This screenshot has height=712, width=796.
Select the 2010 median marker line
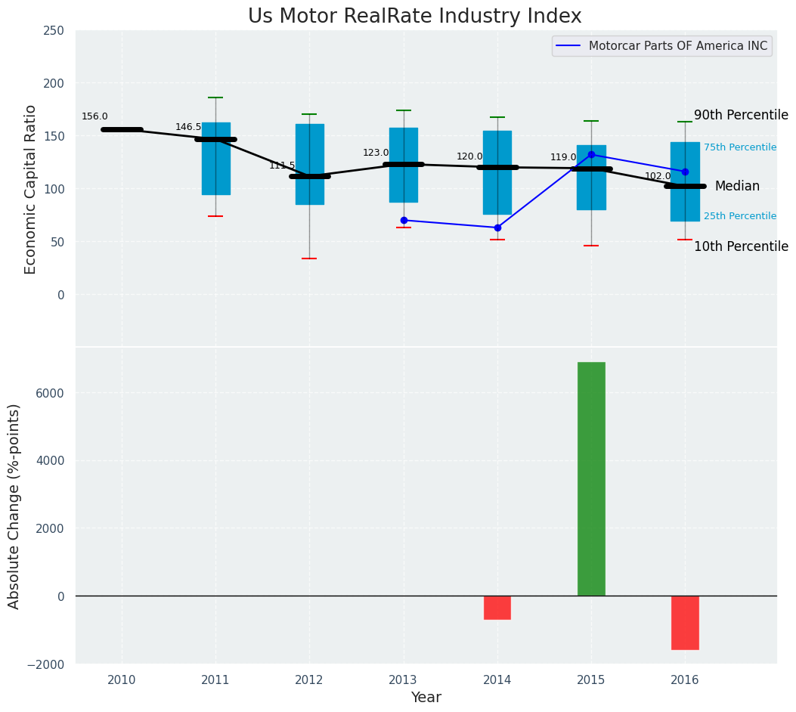pos(122,129)
